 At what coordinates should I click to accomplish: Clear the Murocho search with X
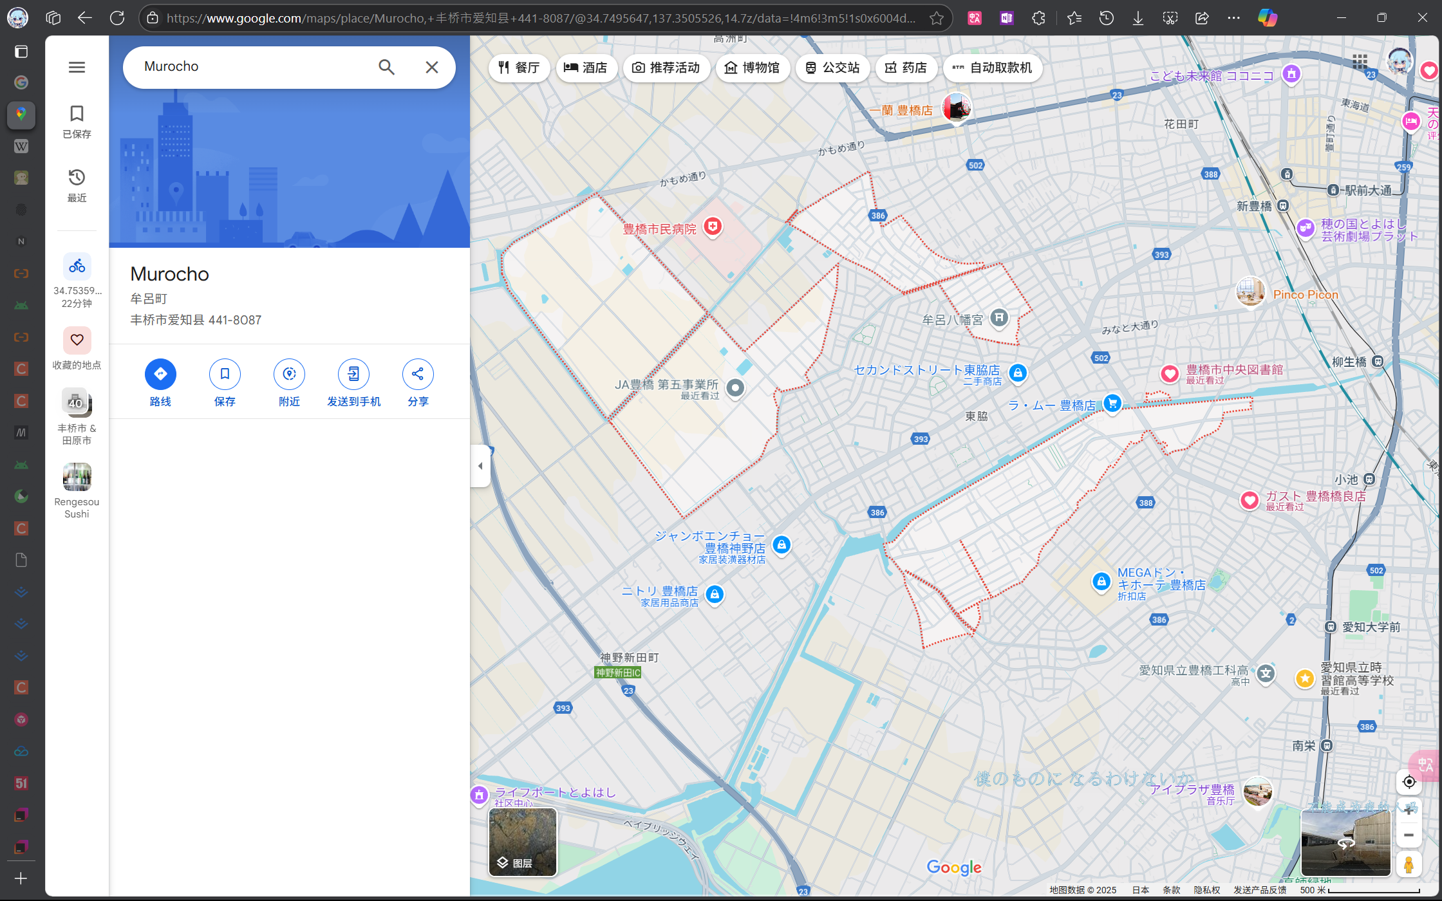(x=432, y=67)
